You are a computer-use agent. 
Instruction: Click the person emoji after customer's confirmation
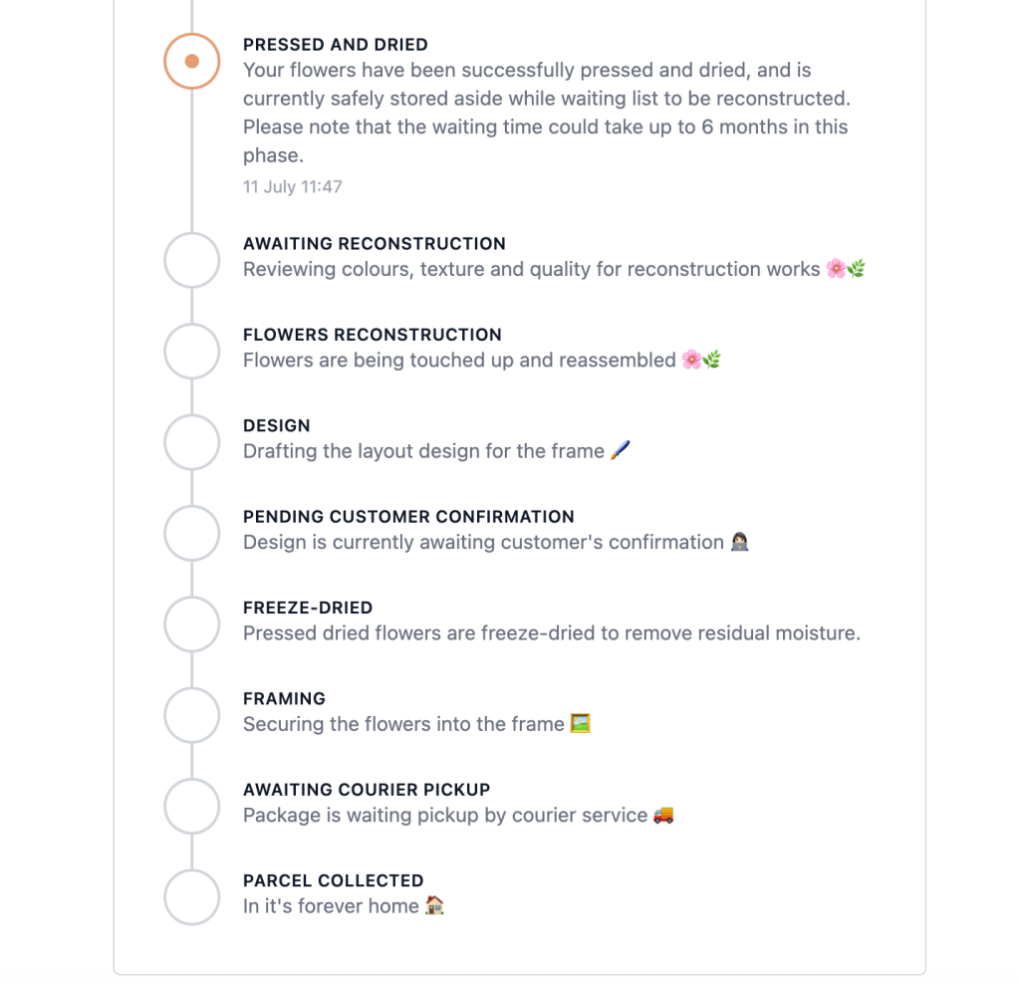pyautogui.click(x=739, y=542)
